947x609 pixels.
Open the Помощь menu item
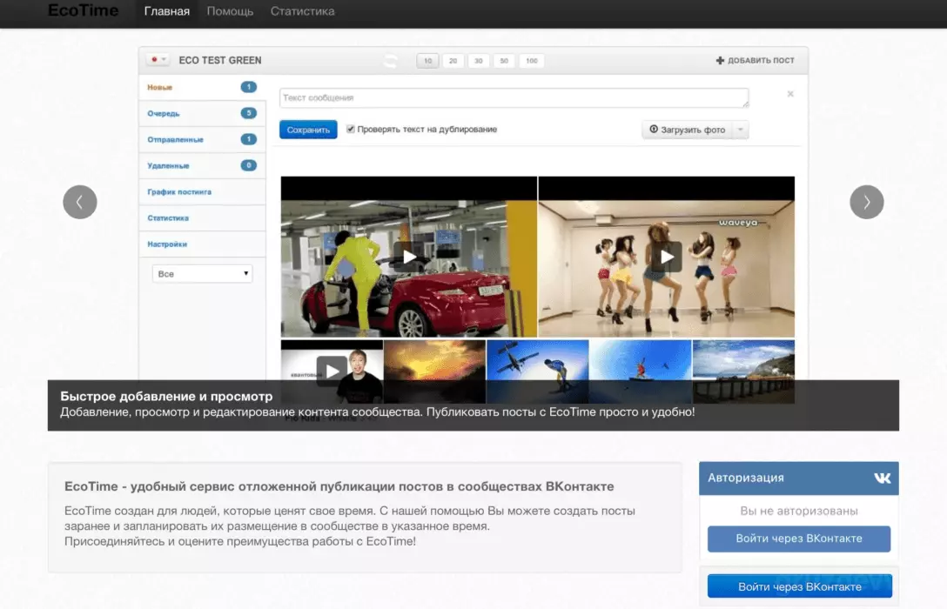click(230, 11)
